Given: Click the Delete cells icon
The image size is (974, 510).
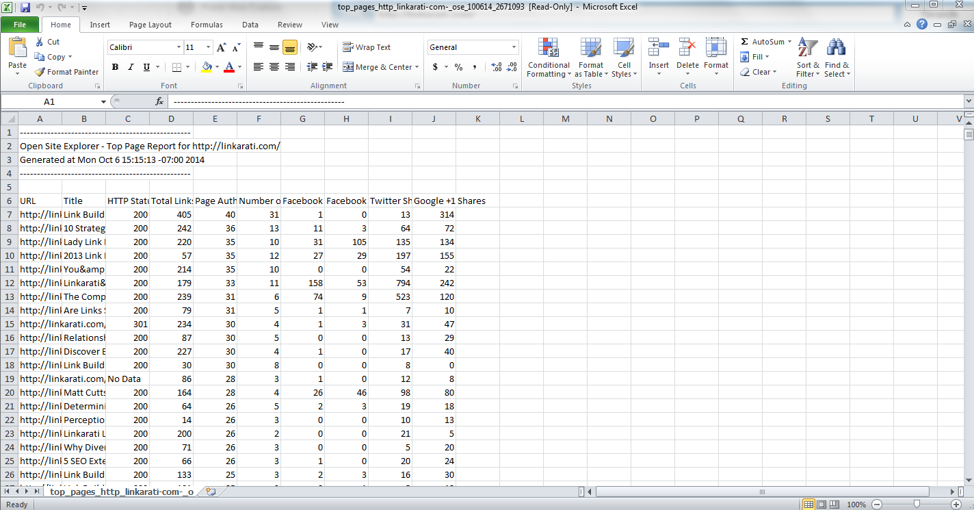Looking at the screenshot, I should tap(687, 49).
